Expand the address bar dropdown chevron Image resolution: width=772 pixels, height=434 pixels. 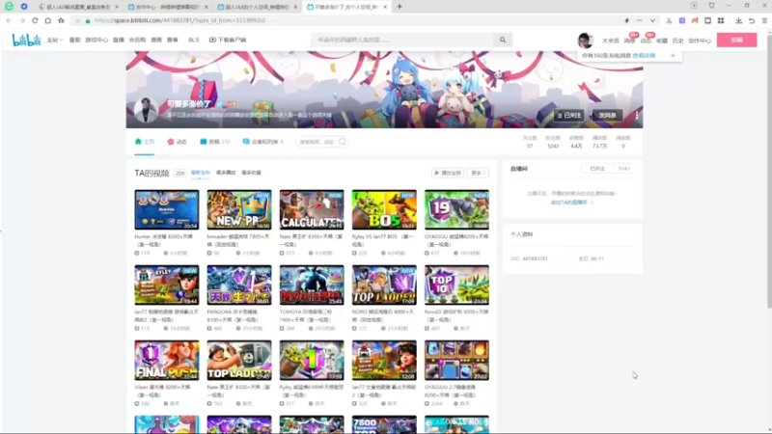[x=652, y=20]
